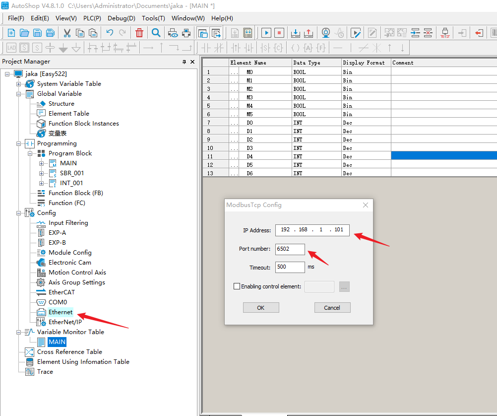This screenshot has height=416, width=497.
Task: Click OK in ModbusTcp Config dialog
Action: [261, 308]
